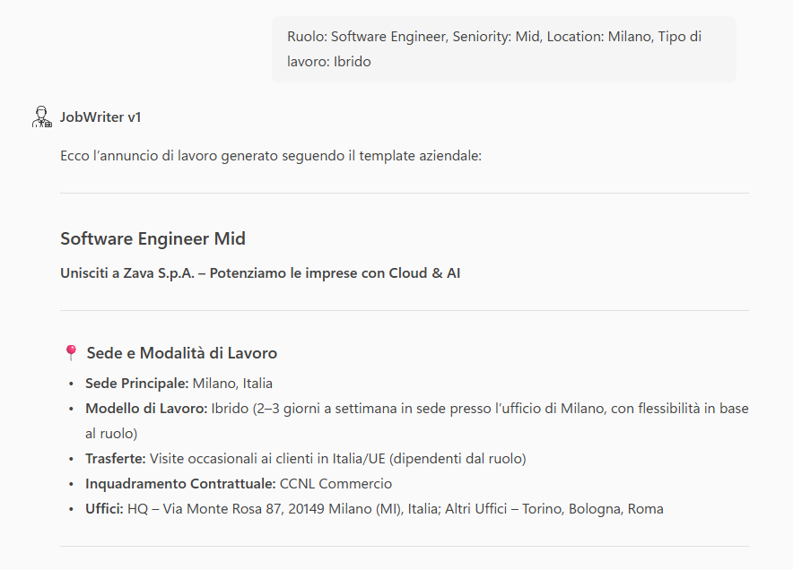Click the "Milano, Italia" location text
Screen dimensions: 793x570
(x=232, y=384)
